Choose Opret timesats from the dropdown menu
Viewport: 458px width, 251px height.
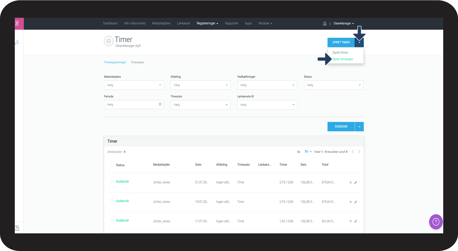[342, 59]
